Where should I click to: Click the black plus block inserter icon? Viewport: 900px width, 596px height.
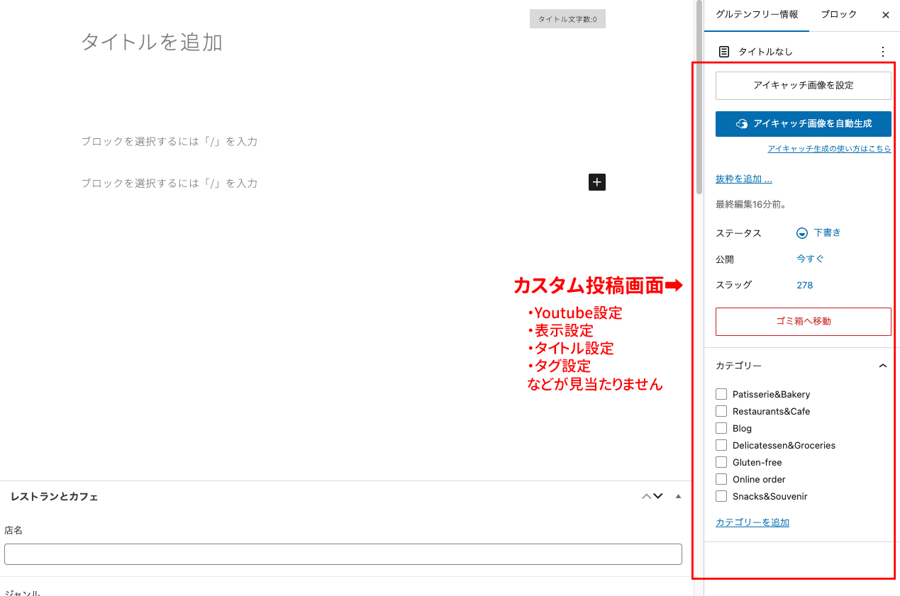point(597,182)
